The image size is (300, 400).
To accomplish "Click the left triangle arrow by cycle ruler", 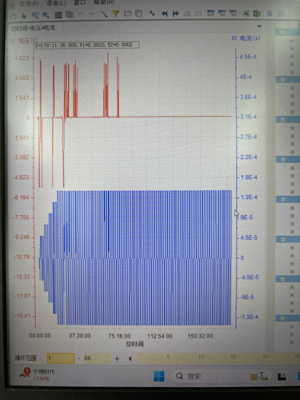I will point(130,358).
